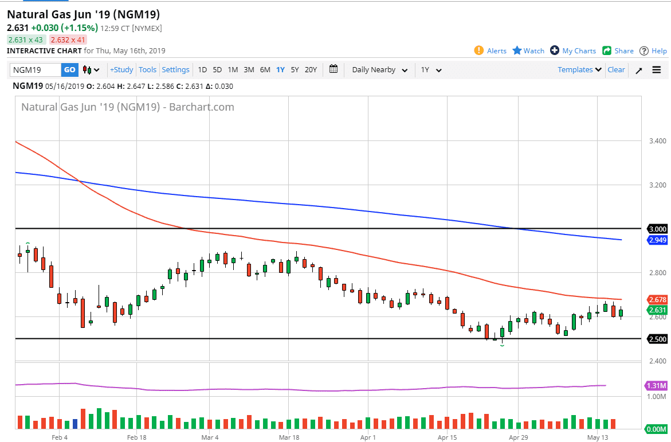The height and width of the screenshot is (442, 671).
Task: Open the Templates dropdown
Action: point(580,69)
